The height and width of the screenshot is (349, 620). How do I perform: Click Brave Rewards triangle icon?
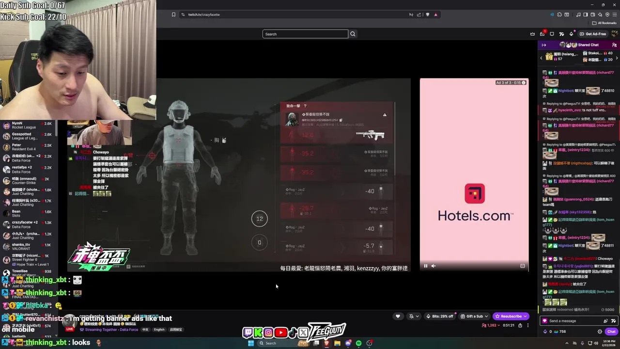pos(435,15)
